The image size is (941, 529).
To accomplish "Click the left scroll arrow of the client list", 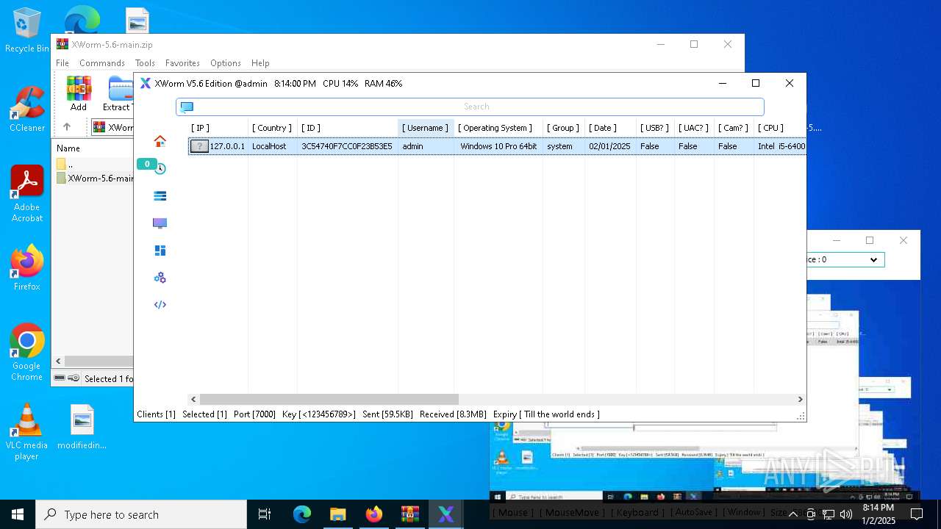I will pyautogui.click(x=193, y=400).
